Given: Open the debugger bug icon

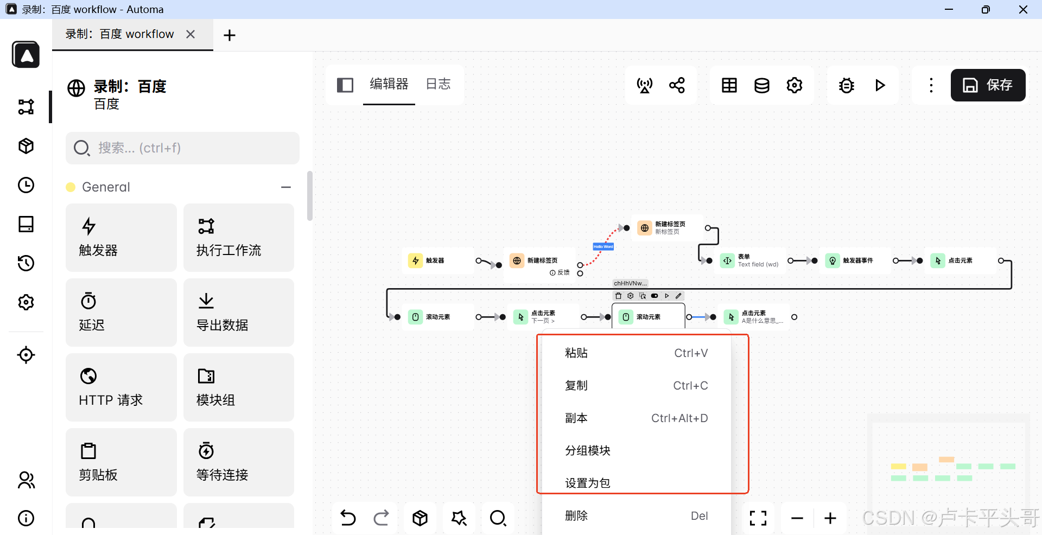Looking at the screenshot, I should pyautogui.click(x=847, y=85).
